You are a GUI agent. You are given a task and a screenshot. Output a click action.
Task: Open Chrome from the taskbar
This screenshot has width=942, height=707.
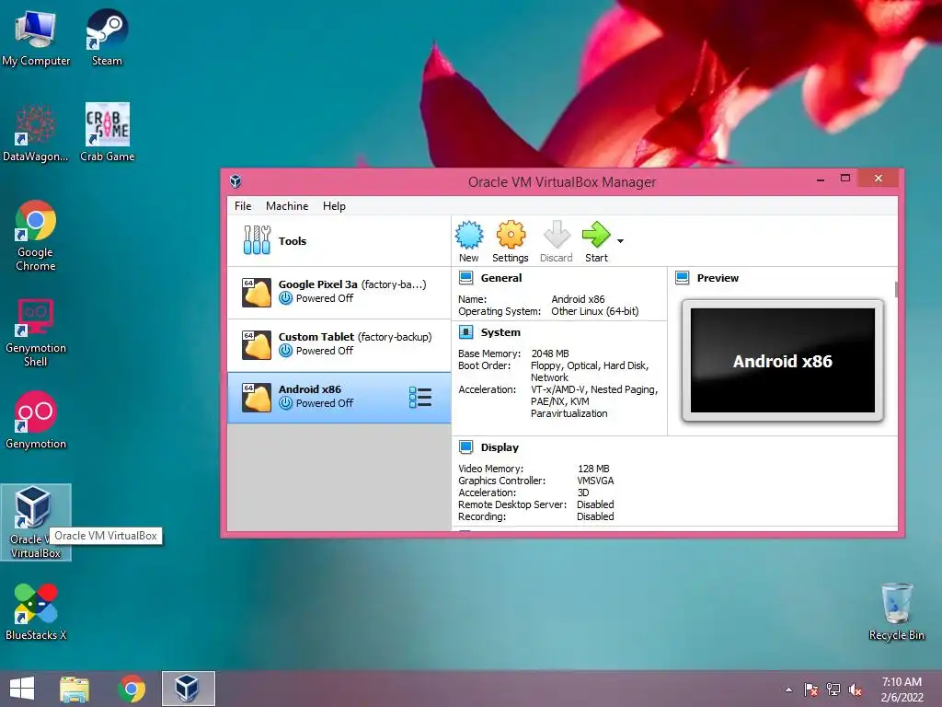132,689
